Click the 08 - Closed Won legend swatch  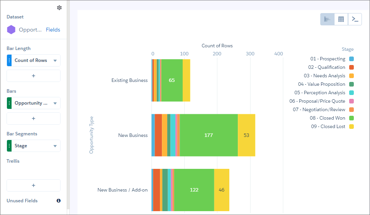click(x=351, y=118)
